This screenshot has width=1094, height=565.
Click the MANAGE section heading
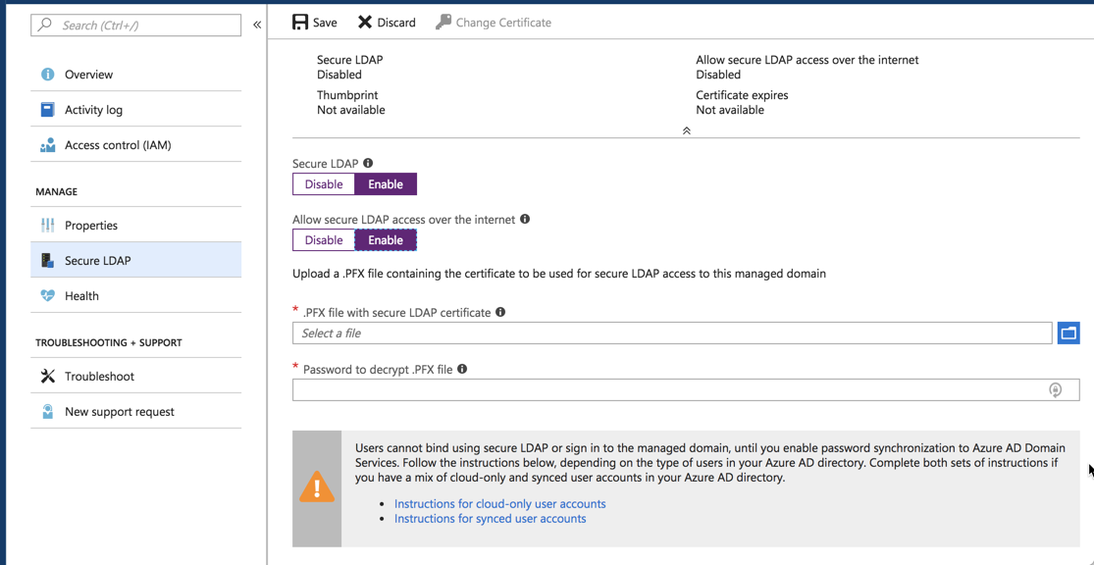[x=57, y=192]
